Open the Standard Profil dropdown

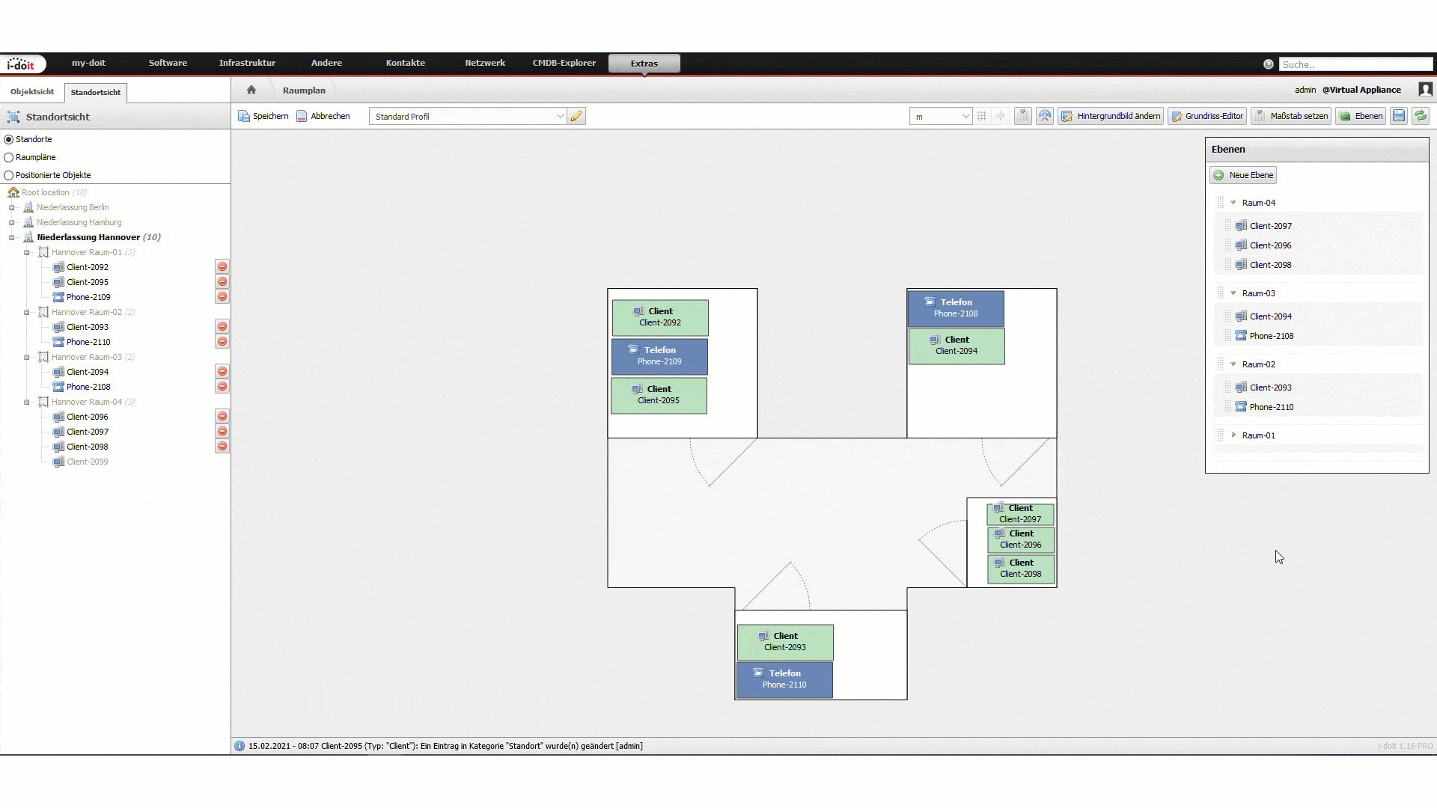click(x=468, y=117)
